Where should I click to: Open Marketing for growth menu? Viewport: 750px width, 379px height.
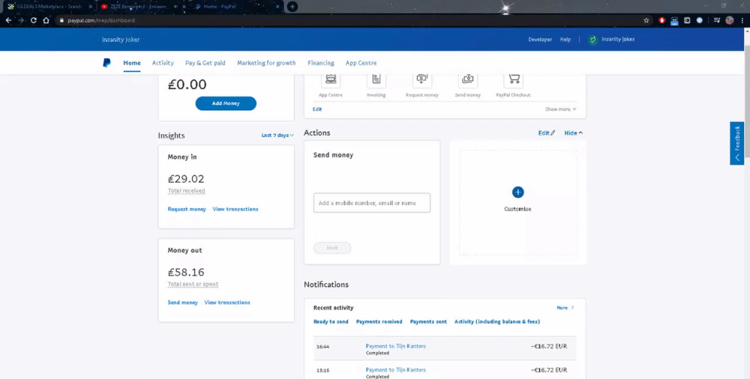(266, 63)
